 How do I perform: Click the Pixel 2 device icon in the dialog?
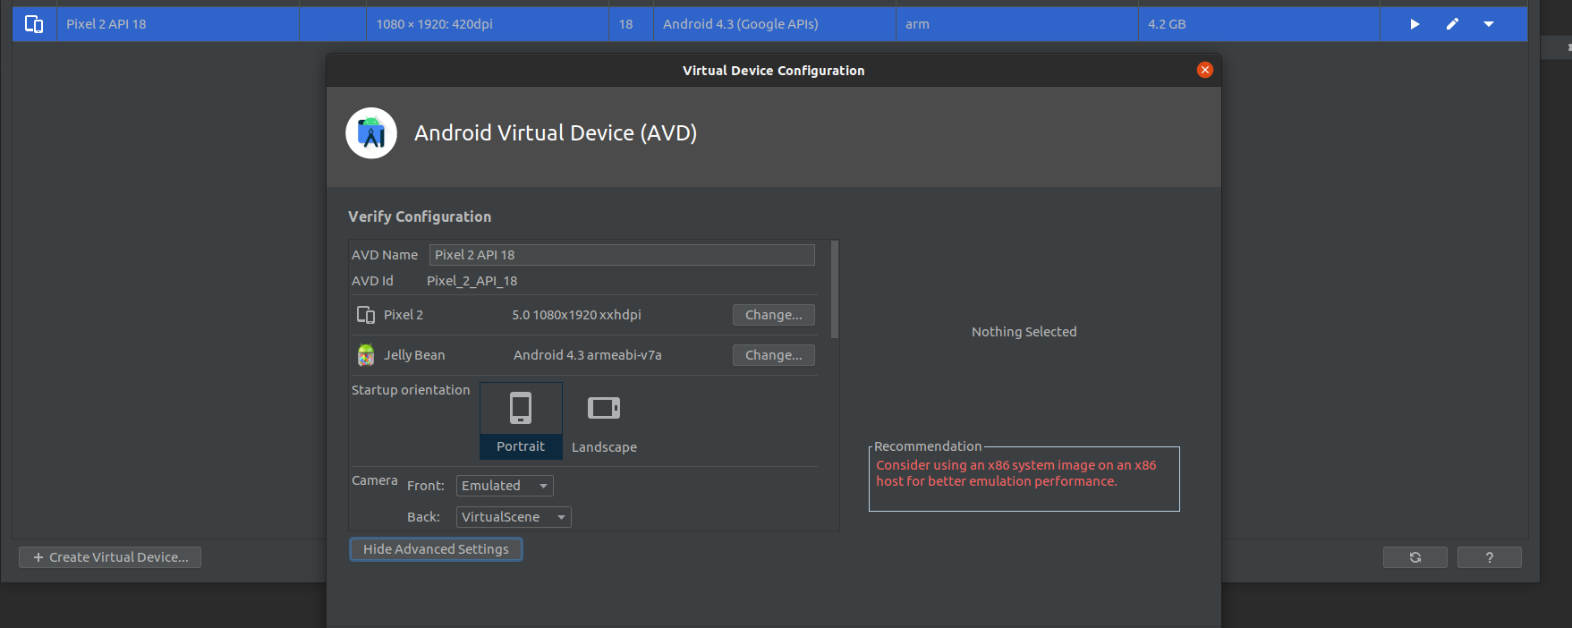point(366,315)
